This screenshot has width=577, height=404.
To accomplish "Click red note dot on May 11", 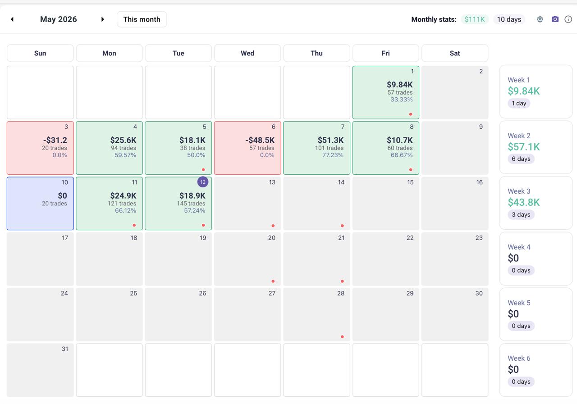I will tap(134, 225).
